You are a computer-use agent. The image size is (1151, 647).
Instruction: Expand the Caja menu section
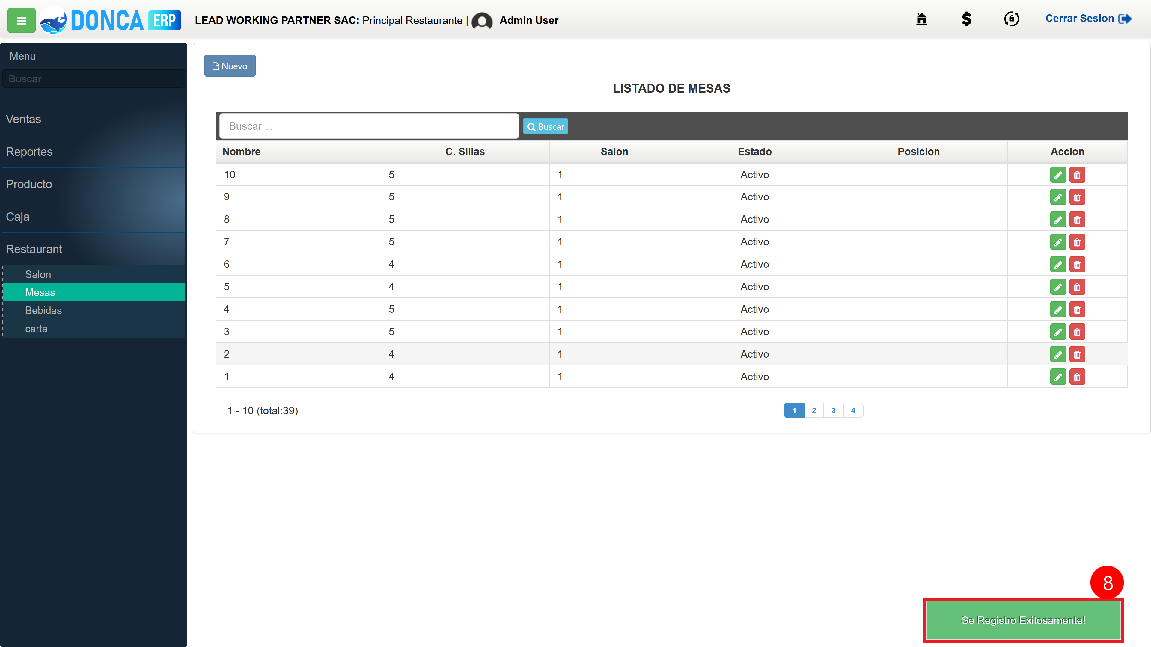(94, 217)
